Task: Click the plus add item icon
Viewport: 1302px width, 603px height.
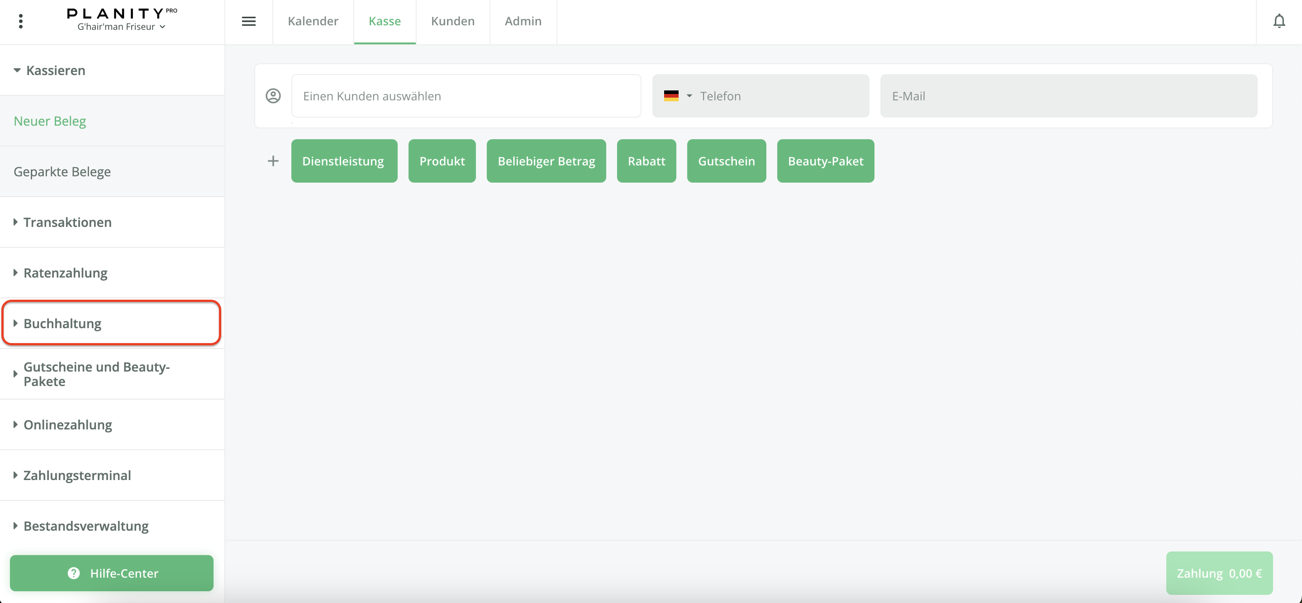Action: 273,161
